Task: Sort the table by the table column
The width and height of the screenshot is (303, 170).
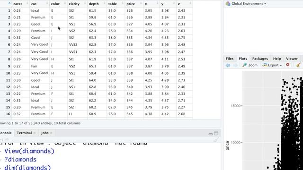Action: tap(116, 4)
